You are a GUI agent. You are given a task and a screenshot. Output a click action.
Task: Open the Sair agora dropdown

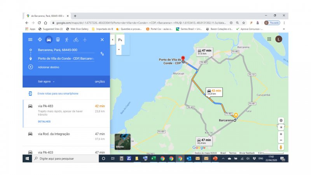pyautogui.click(x=46, y=82)
